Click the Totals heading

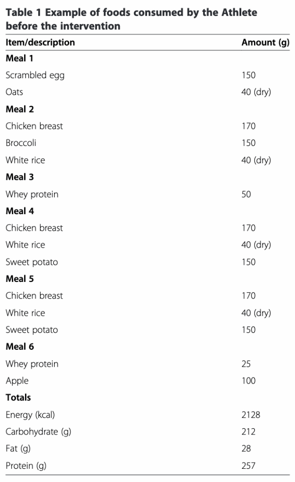tap(18, 397)
